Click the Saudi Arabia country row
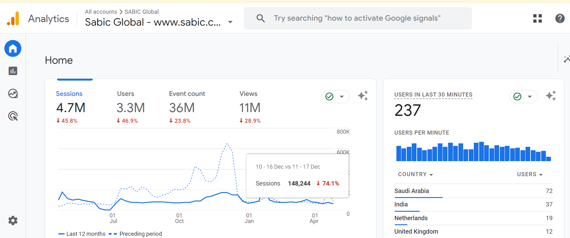This screenshot has height=238, width=570. 473,191
